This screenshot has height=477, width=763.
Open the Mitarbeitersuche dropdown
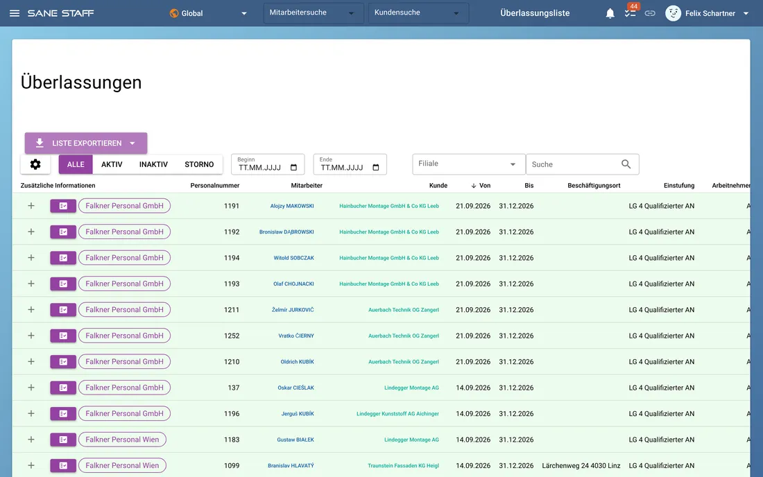click(314, 13)
